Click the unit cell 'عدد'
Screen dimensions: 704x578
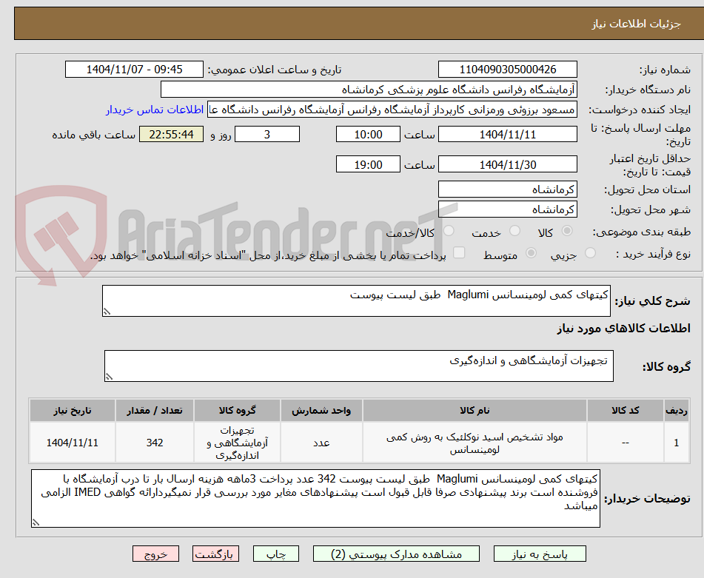tap(321, 443)
